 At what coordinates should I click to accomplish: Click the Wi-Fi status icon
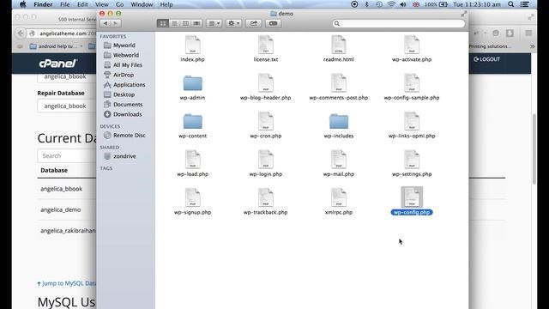tap(391, 4)
